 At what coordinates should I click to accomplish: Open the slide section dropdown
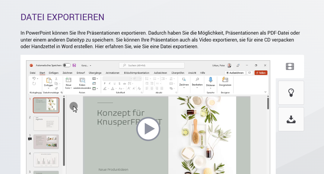coord(95,89)
